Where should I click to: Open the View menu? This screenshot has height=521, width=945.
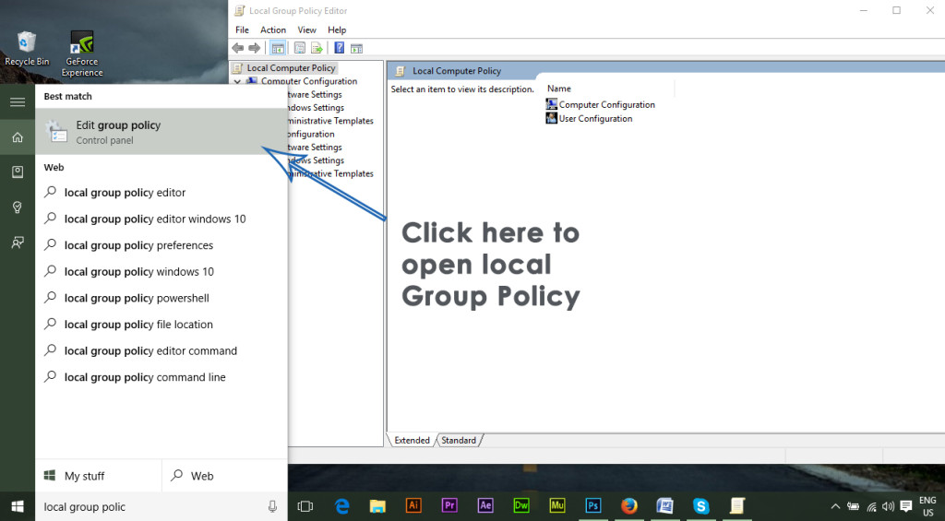pos(306,30)
